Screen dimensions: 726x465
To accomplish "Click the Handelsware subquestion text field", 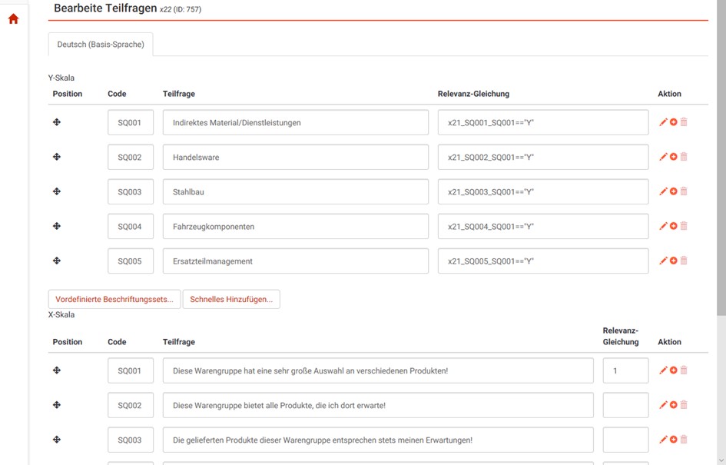I will pyautogui.click(x=295, y=157).
